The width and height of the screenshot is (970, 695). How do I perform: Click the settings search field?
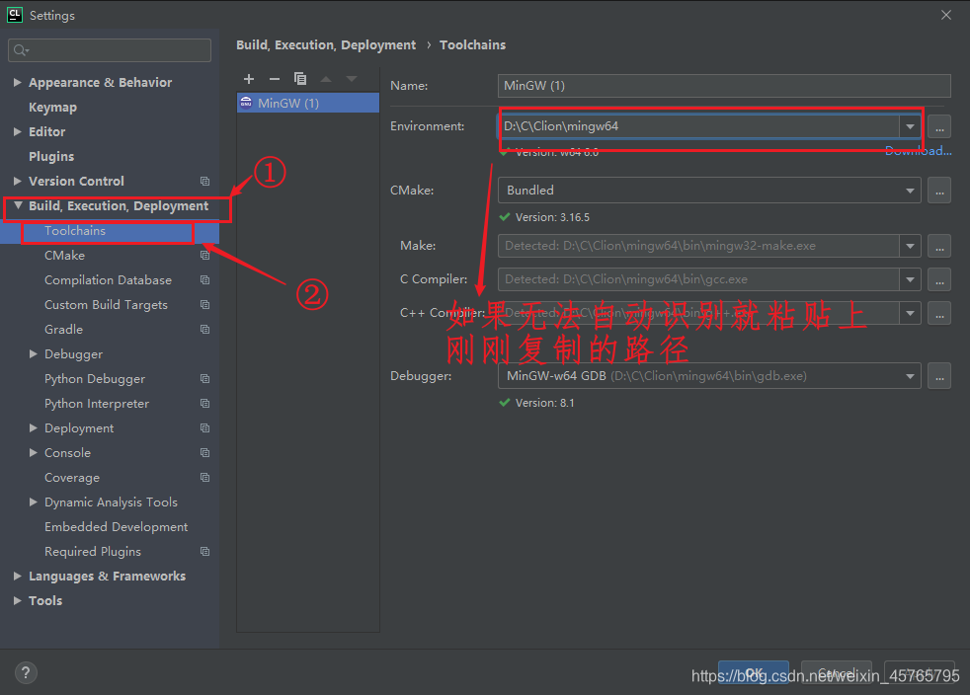point(110,50)
